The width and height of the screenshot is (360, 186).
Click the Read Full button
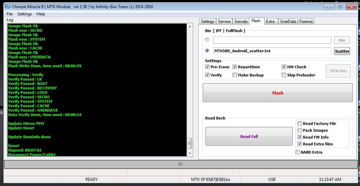[x=249, y=137]
